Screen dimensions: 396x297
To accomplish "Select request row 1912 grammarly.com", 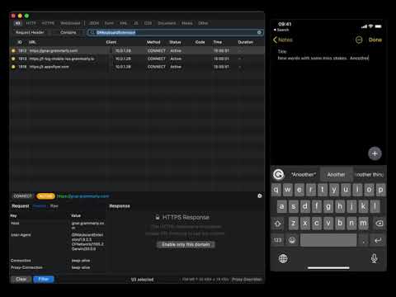I will click(137, 50).
